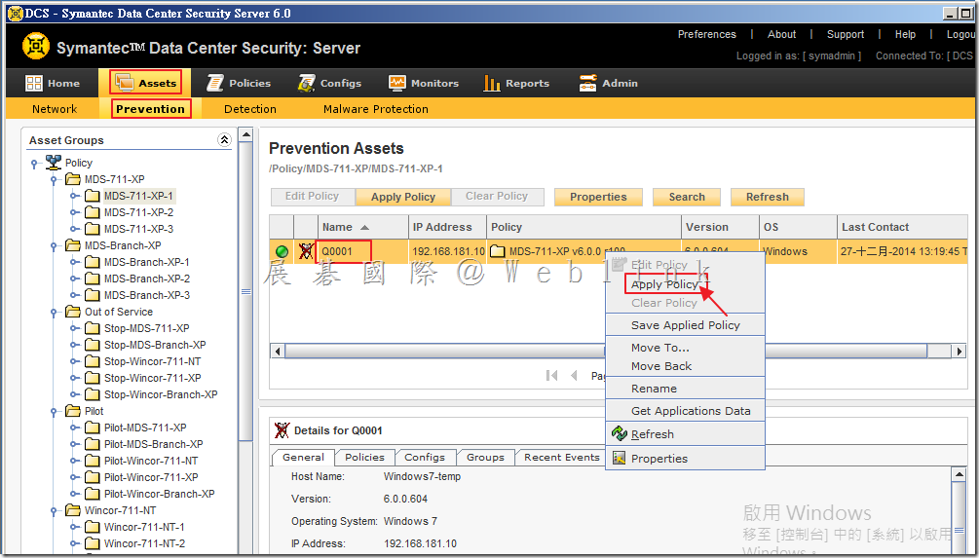The width and height of the screenshot is (979, 558).
Task: Switch to the Detection sub-tab
Action: pos(249,109)
